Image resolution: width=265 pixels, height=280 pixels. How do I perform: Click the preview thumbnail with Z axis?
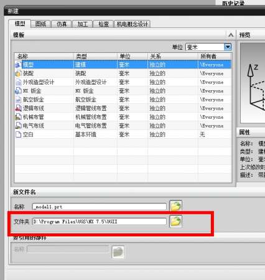253,83
